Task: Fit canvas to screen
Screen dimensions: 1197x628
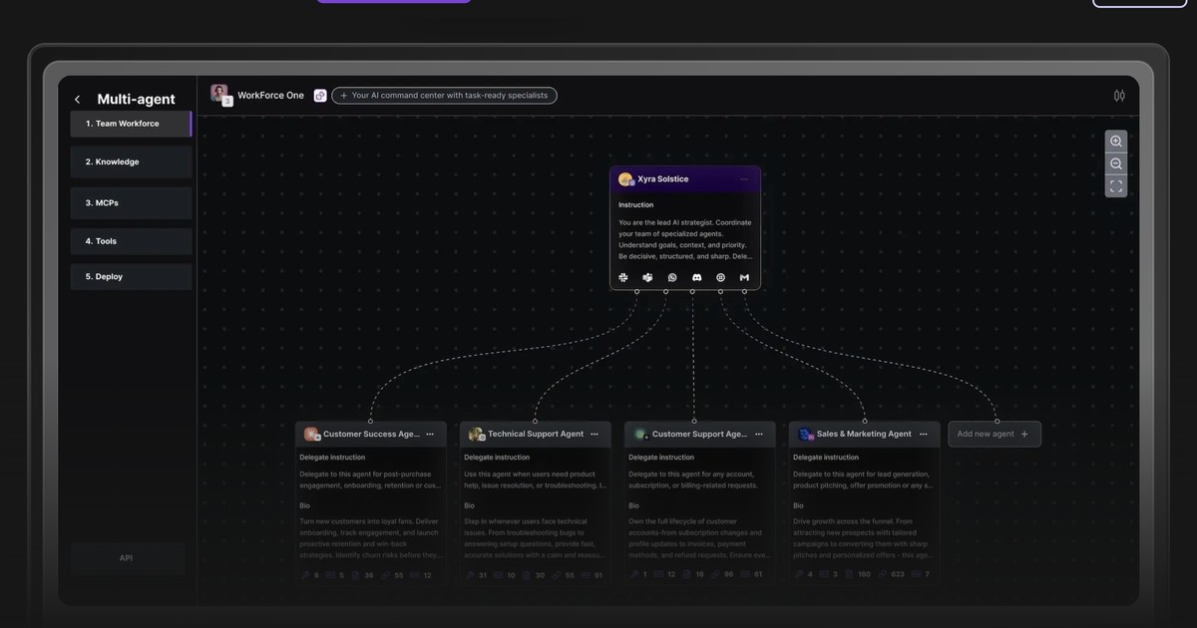Action: click(x=1116, y=186)
